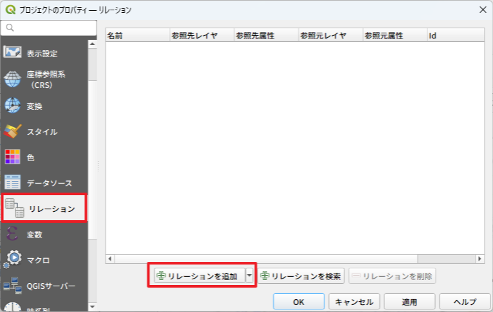Screen dimensions: 493x312
Task: Open the 変換 transformations icon
Action: (x=13, y=106)
